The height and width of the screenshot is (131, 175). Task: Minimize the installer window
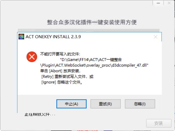click(158, 3)
